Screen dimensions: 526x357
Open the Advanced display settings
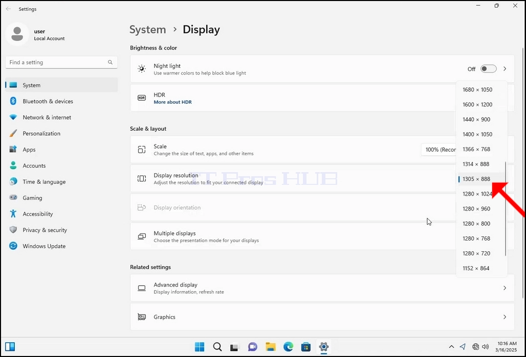click(x=322, y=288)
